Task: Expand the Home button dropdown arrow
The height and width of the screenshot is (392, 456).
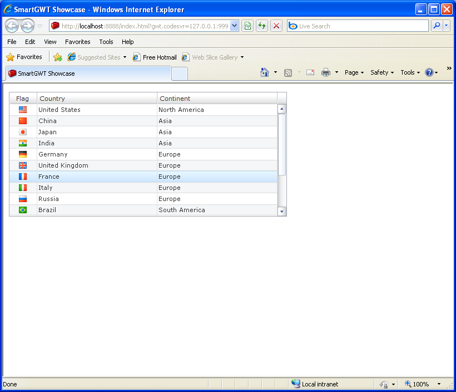Action: [275, 72]
